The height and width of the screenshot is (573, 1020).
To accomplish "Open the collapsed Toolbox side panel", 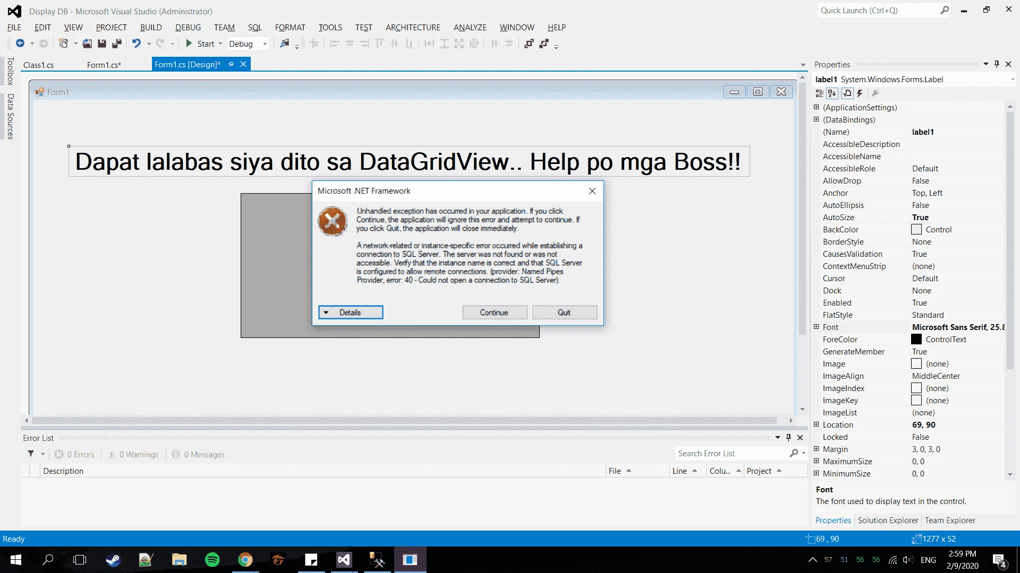I will coord(10,71).
